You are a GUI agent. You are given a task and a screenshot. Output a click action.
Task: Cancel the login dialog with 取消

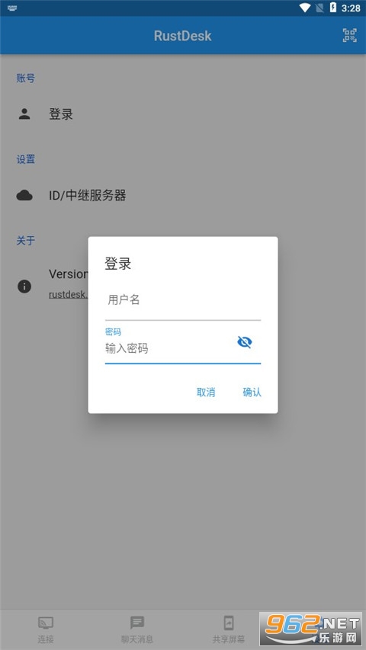point(206,392)
